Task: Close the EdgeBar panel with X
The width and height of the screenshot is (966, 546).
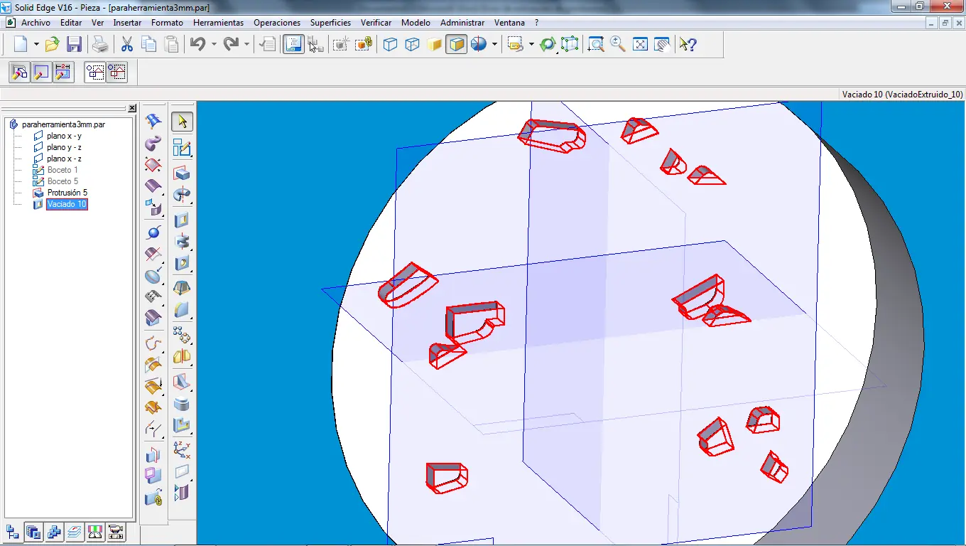Action: point(132,108)
